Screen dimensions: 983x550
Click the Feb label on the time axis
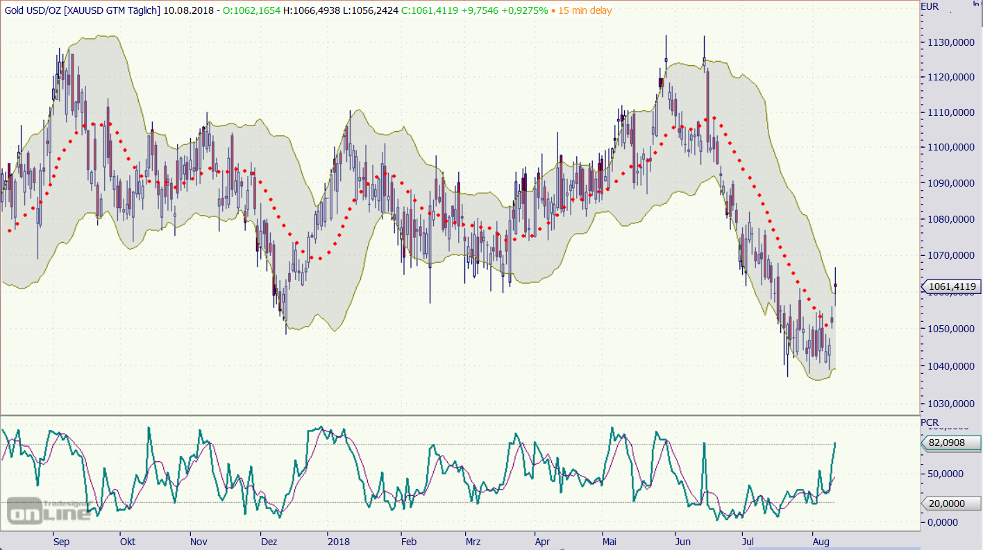click(x=409, y=542)
